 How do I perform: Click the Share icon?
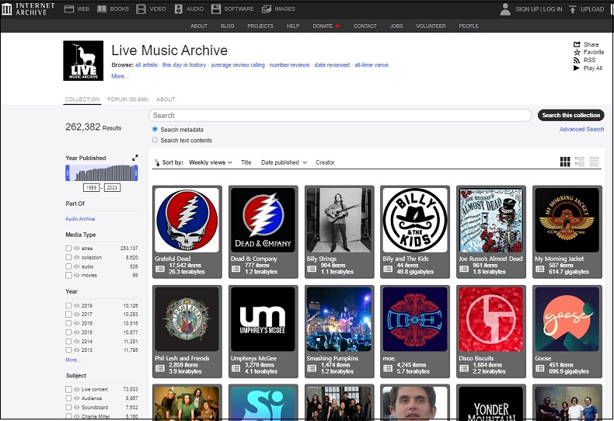click(x=577, y=44)
